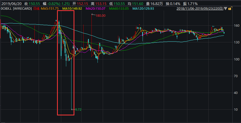241x123 pixels.
Task: Select the 日线 daily period label
Action: 36,9
